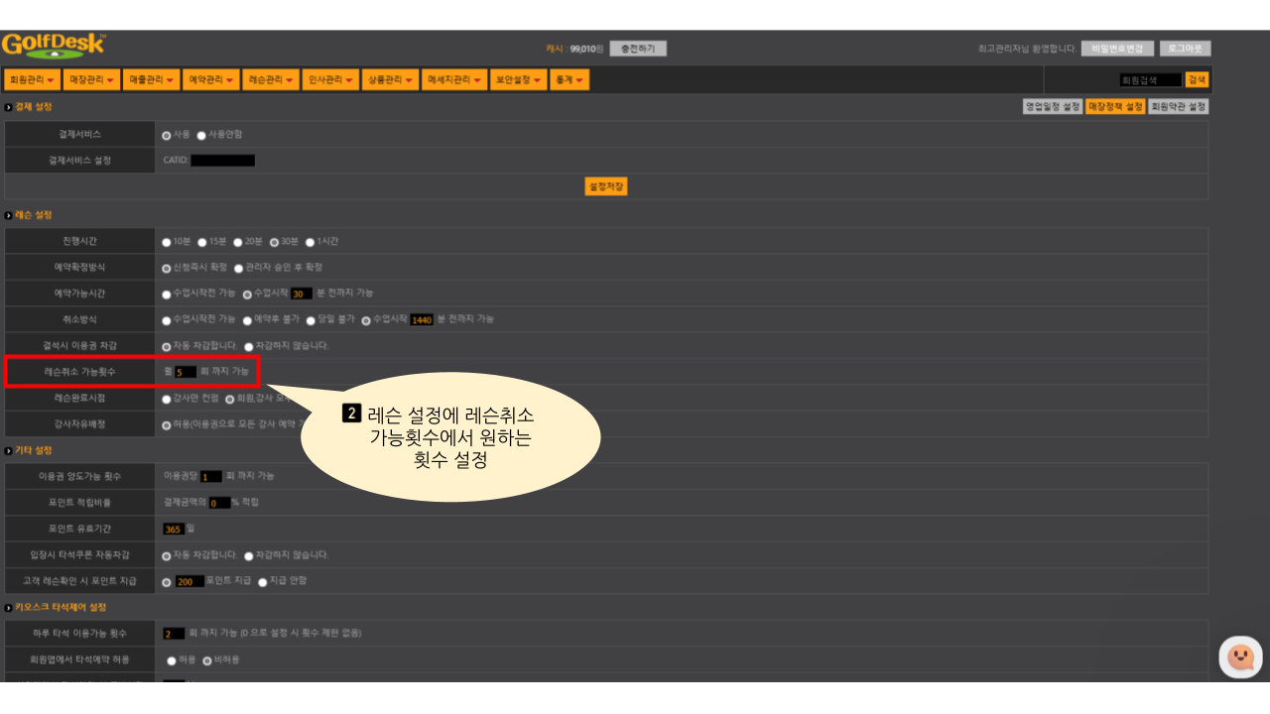The height and width of the screenshot is (714, 1270).
Task: Open the 통계 menu
Action: 570,79
